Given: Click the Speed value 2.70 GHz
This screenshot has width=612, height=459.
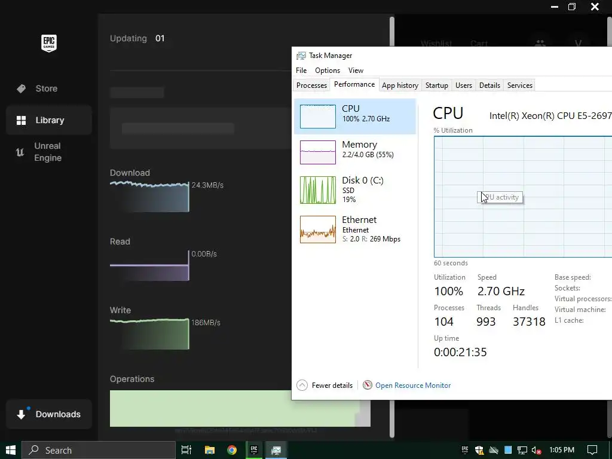Looking at the screenshot, I should [501, 291].
